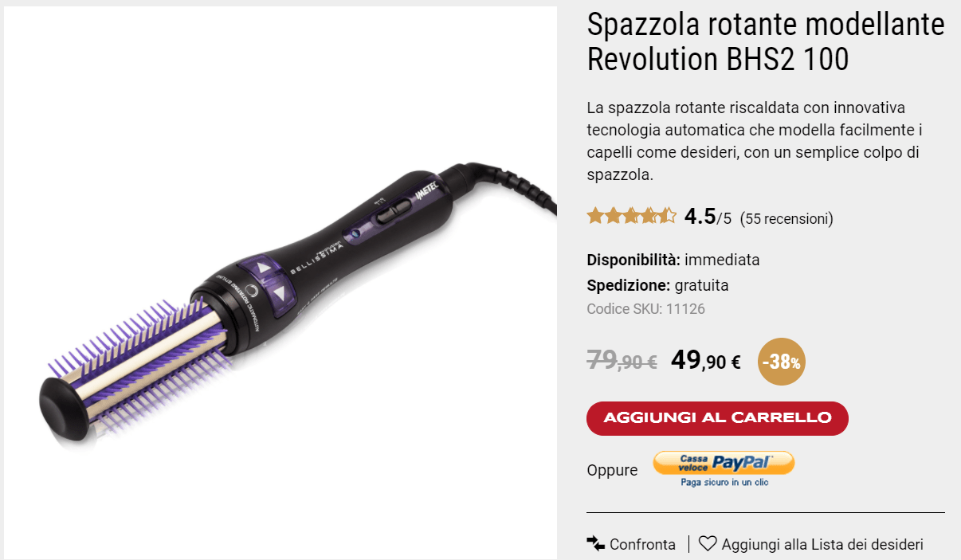
Task: Click the Codice SKU: 11126 text
Action: [645, 309]
